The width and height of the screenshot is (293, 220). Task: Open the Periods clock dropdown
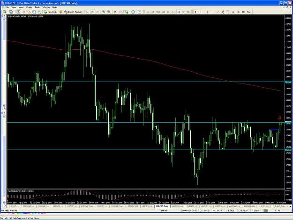pyautogui.click(x=134, y=12)
